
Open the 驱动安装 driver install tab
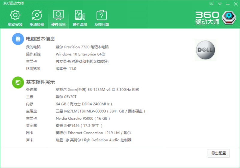(x=15, y=18)
